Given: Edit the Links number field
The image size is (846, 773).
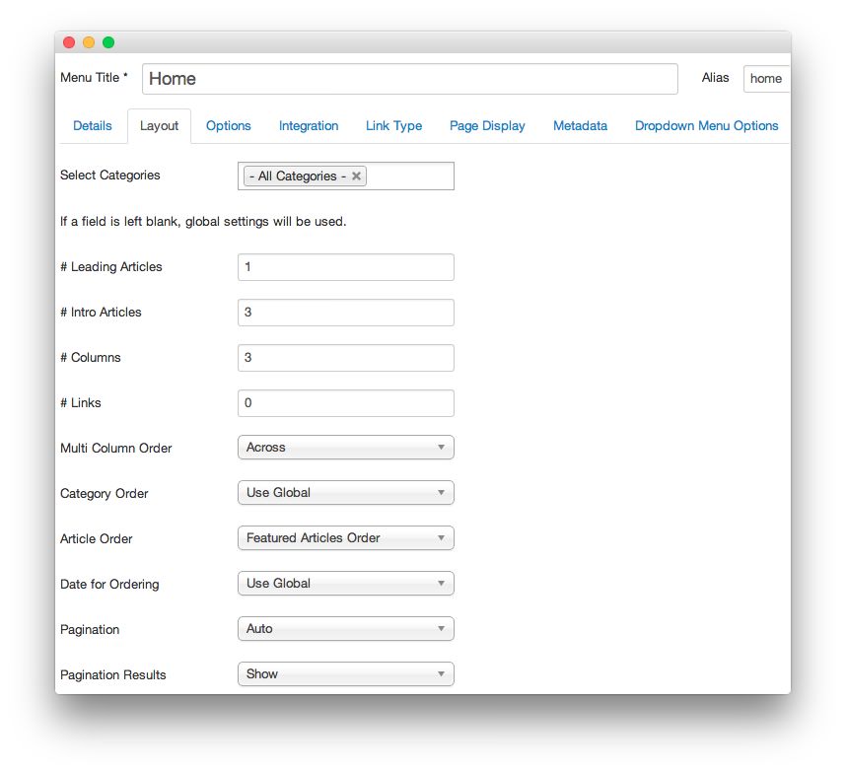Looking at the screenshot, I should tap(346, 403).
